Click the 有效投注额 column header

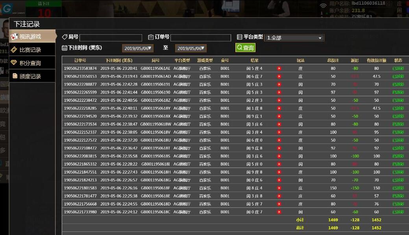pos(376,60)
